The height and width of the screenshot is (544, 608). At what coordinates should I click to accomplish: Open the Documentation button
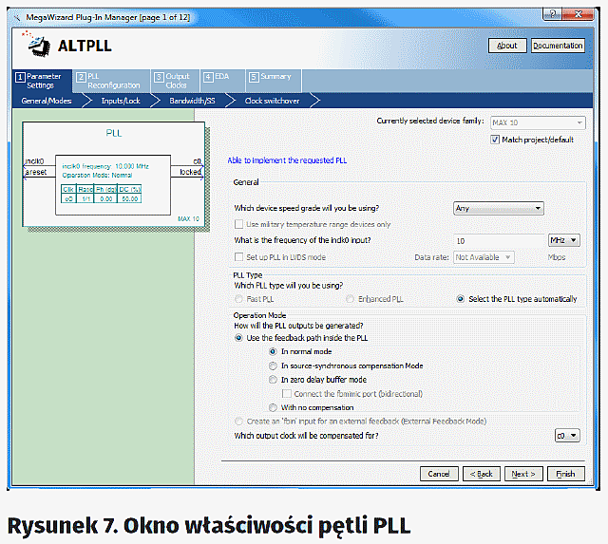pos(558,46)
